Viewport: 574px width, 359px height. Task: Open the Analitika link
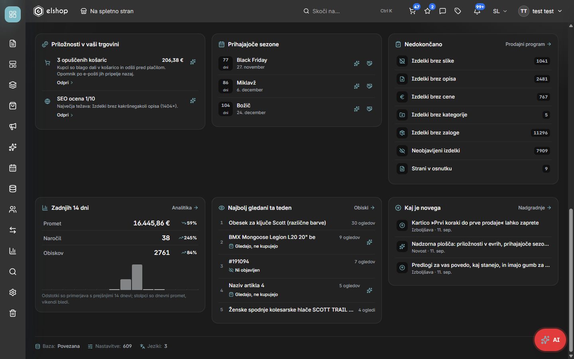coord(185,208)
